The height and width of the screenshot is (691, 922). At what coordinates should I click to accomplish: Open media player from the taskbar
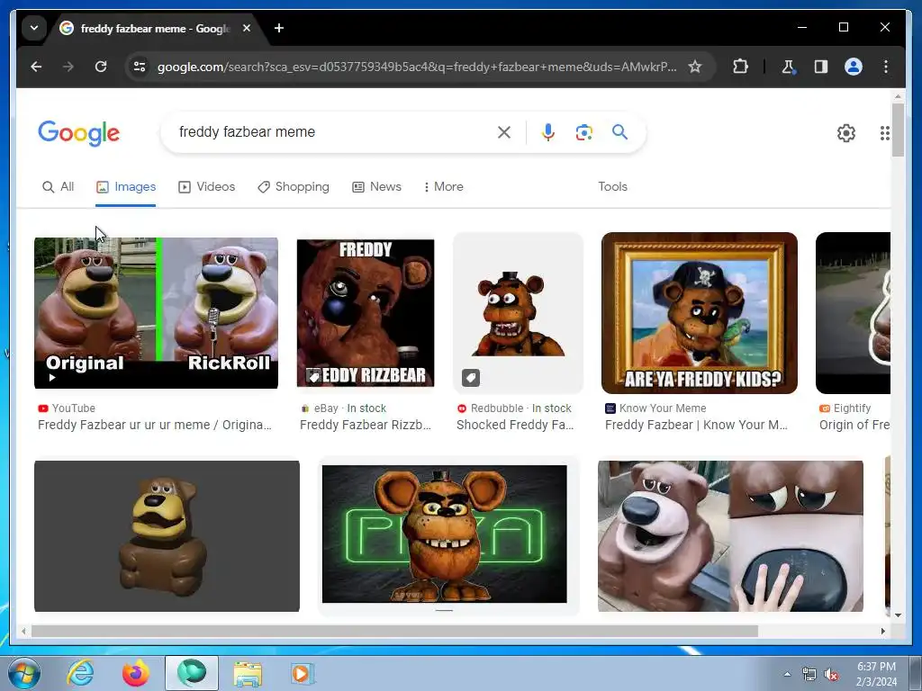(x=303, y=673)
